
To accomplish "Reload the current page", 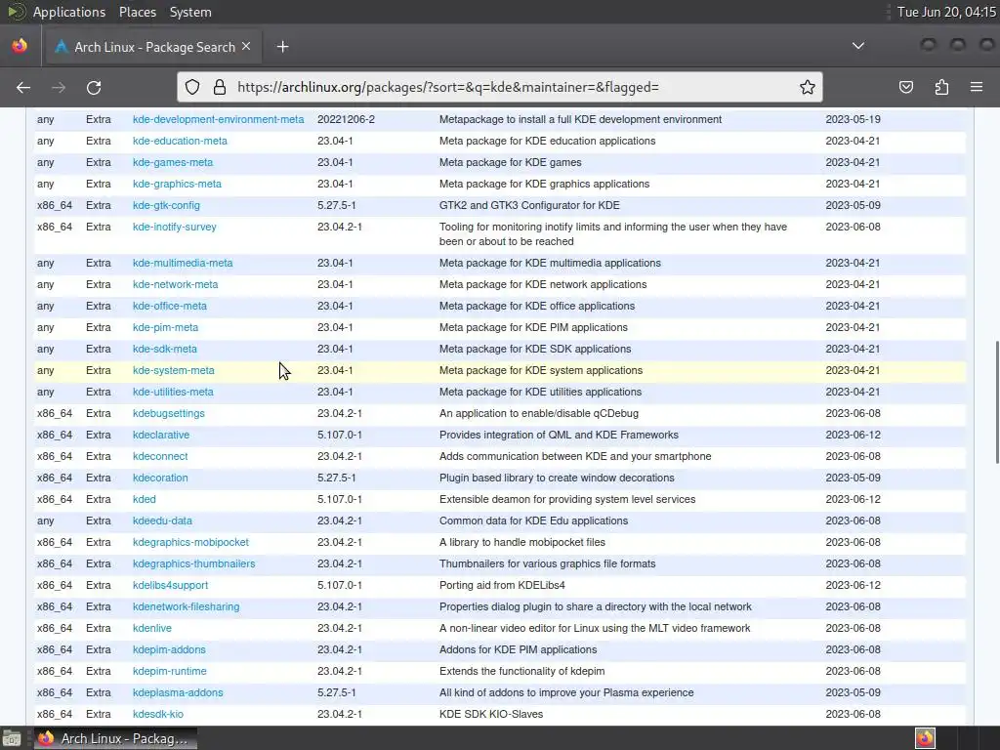I will [x=94, y=87].
